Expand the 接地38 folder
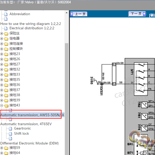Screen dimensions: 155x155 tap(2, 95)
